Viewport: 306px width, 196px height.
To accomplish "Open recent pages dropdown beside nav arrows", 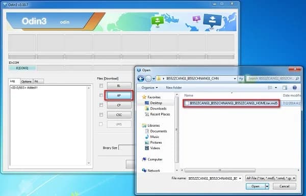I will (x=154, y=79).
